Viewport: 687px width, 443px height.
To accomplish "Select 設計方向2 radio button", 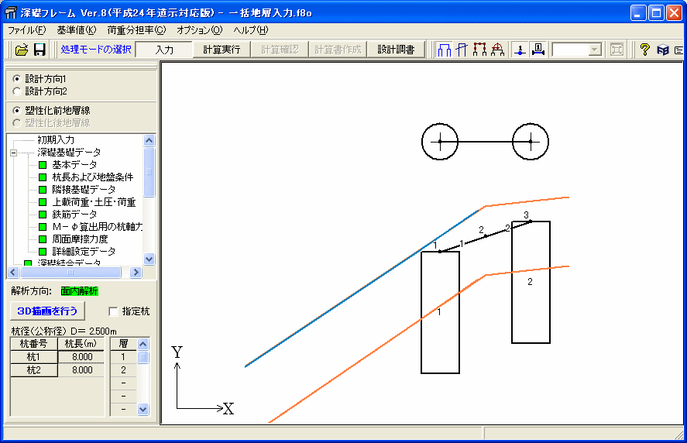I will (x=16, y=91).
